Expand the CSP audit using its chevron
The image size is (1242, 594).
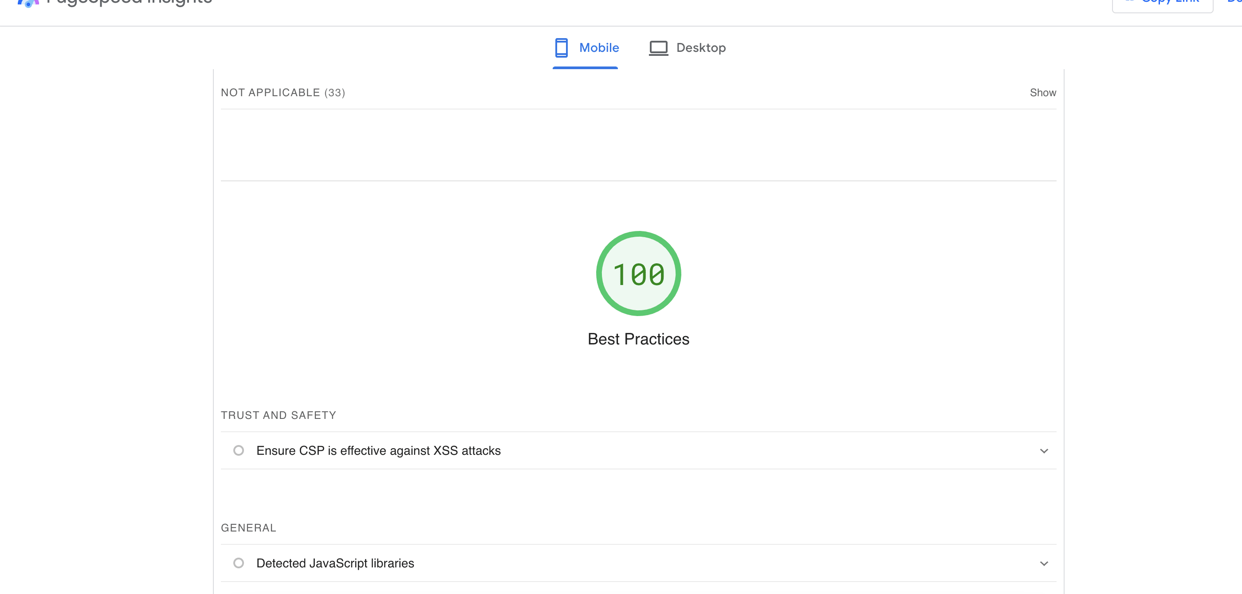click(1043, 451)
